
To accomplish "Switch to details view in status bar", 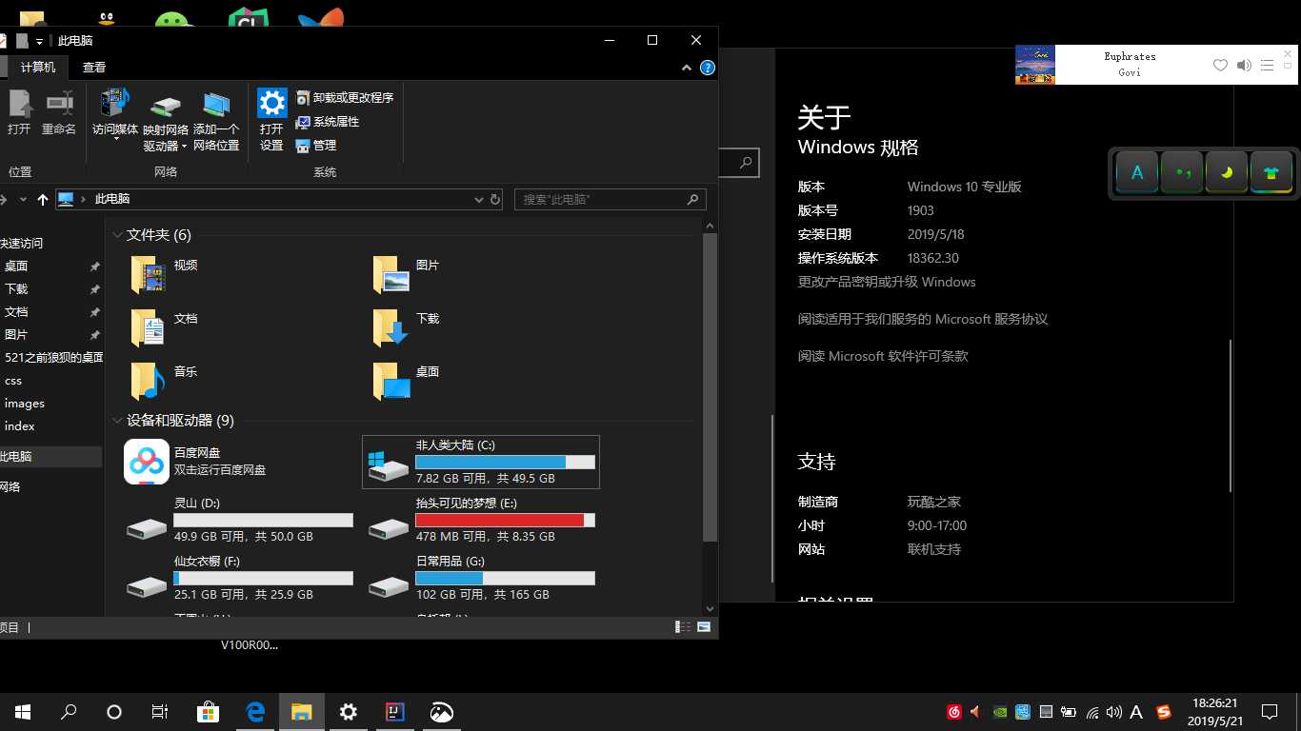I will click(x=683, y=626).
